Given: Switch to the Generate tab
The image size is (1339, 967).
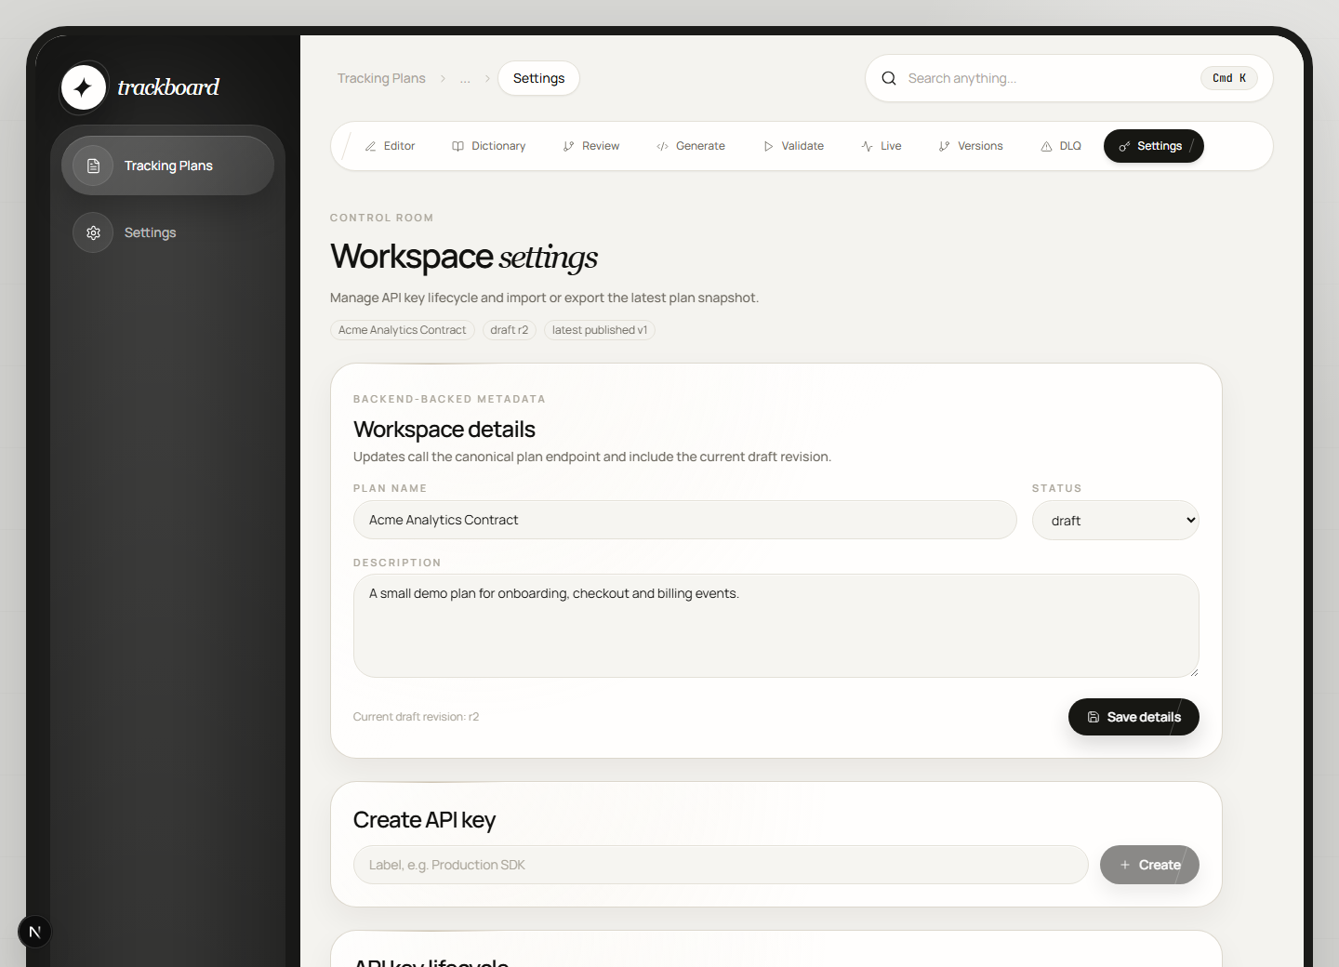Looking at the screenshot, I should click(x=691, y=146).
